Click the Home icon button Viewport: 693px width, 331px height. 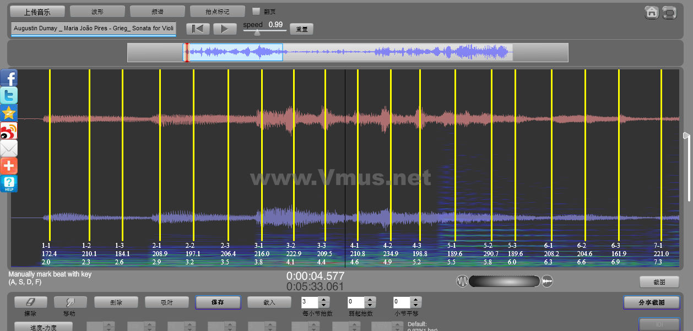pyautogui.click(x=652, y=12)
